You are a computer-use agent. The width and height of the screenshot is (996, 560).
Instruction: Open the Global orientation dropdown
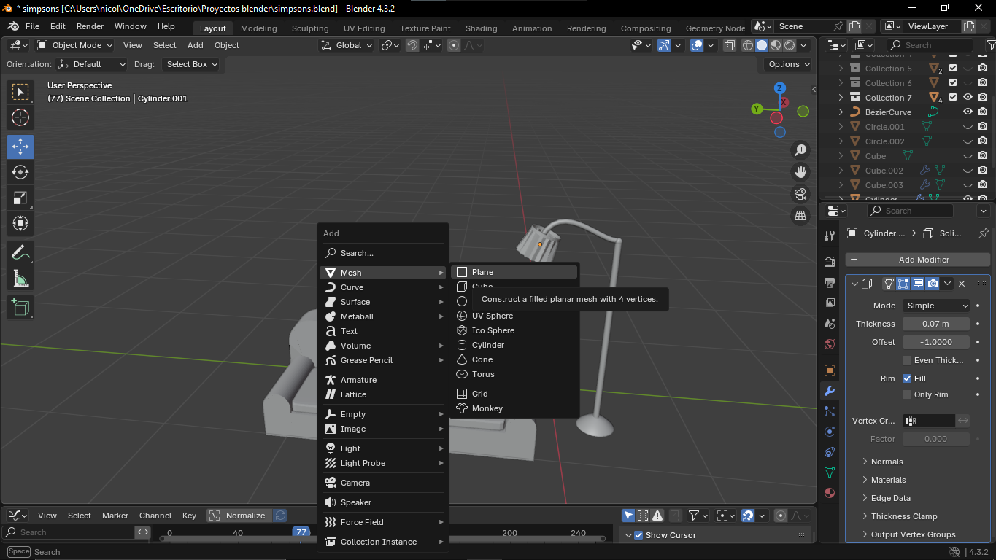point(347,45)
